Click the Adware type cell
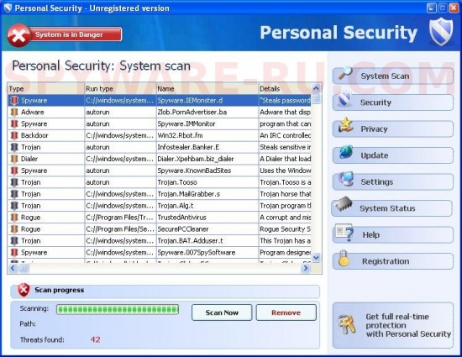 (x=46, y=113)
